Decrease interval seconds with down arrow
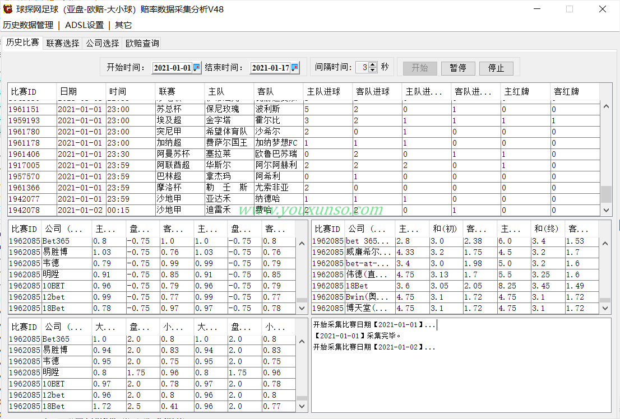 (372, 70)
